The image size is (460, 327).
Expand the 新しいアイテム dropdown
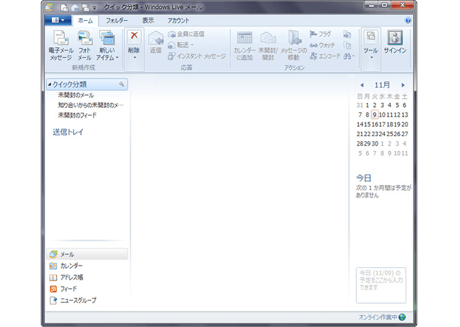click(107, 58)
